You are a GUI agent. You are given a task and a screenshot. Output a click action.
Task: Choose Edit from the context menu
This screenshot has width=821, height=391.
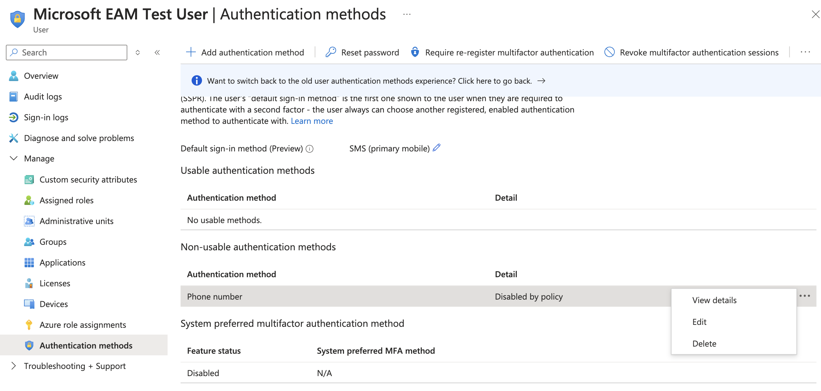click(x=699, y=322)
